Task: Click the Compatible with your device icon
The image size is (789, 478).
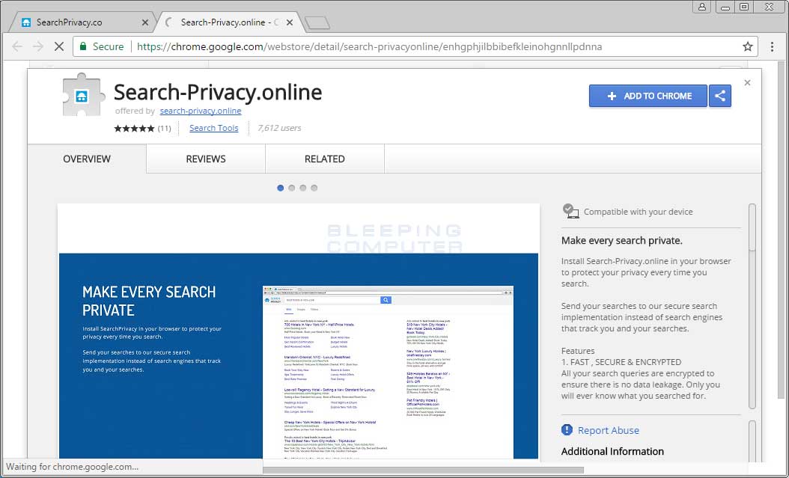Action: pyautogui.click(x=570, y=211)
